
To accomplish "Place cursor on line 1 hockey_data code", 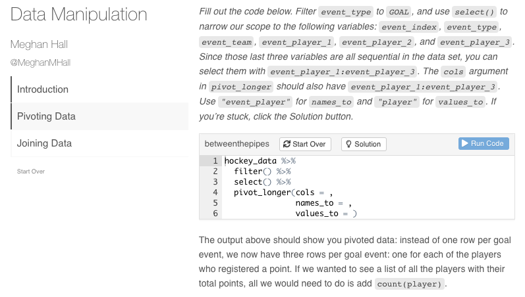I will (x=250, y=161).
